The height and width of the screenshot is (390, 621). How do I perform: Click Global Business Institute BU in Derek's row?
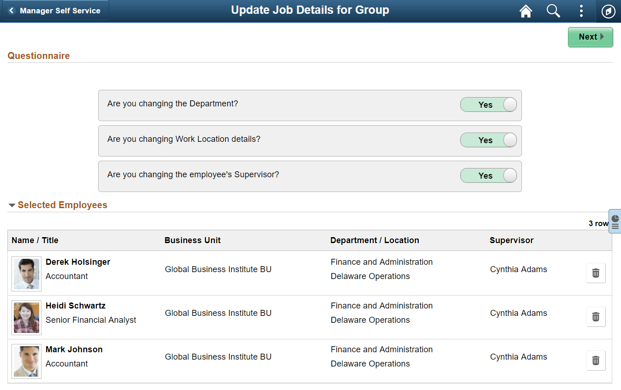coord(218,269)
